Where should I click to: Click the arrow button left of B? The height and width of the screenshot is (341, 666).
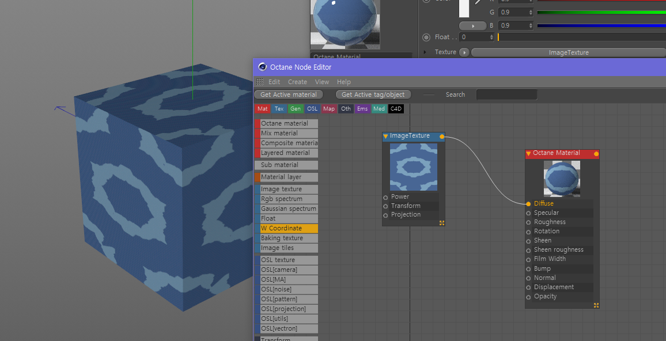click(x=473, y=25)
